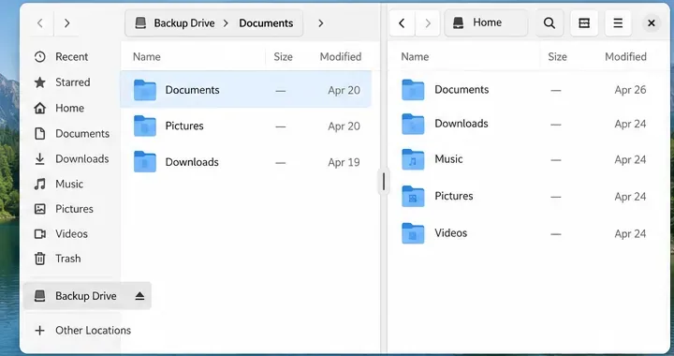Screen dimensions: 674x356
Task: Select Documents folder icon in left pane
Action: coord(145,90)
